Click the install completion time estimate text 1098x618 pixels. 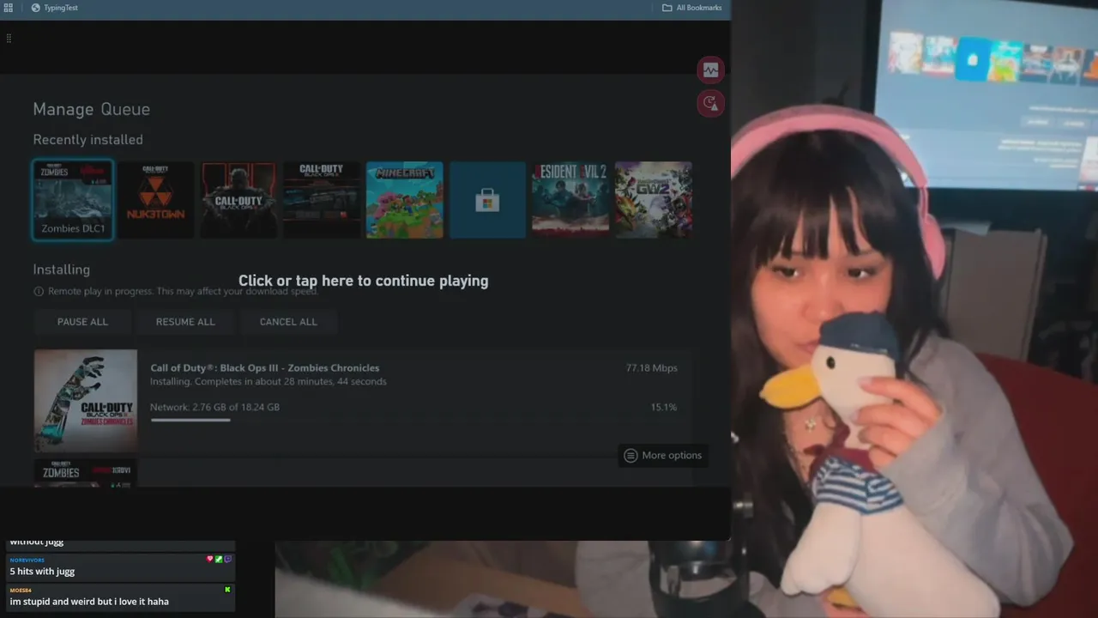tap(268, 381)
